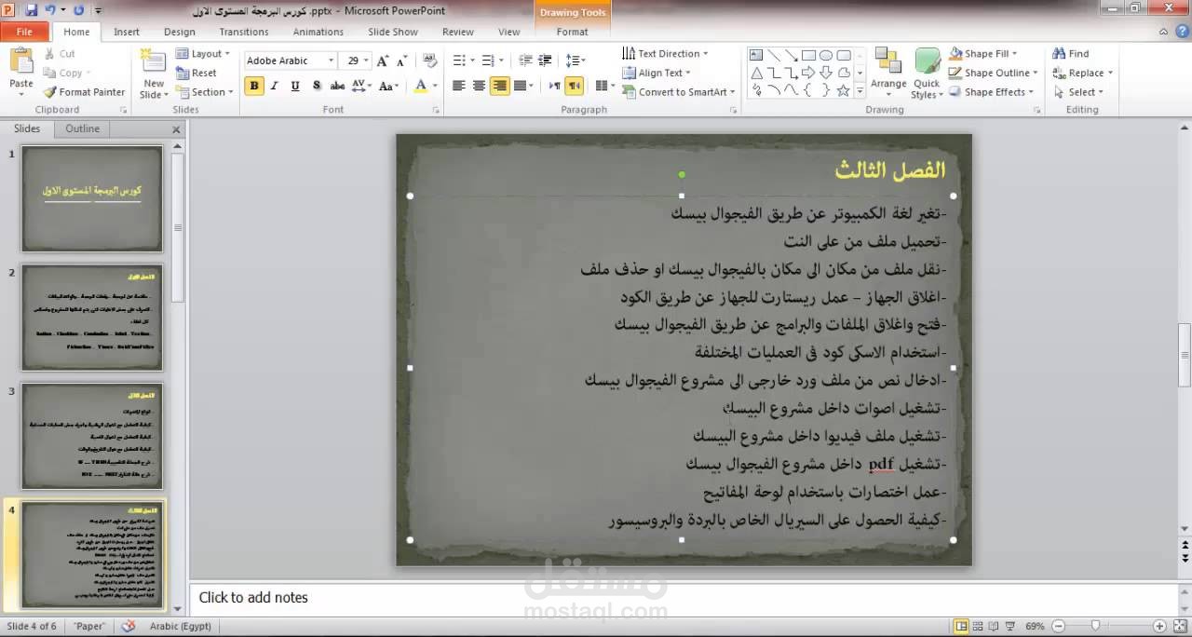
Task: Click the Reset button in Slides group
Action: coord(198,73)
